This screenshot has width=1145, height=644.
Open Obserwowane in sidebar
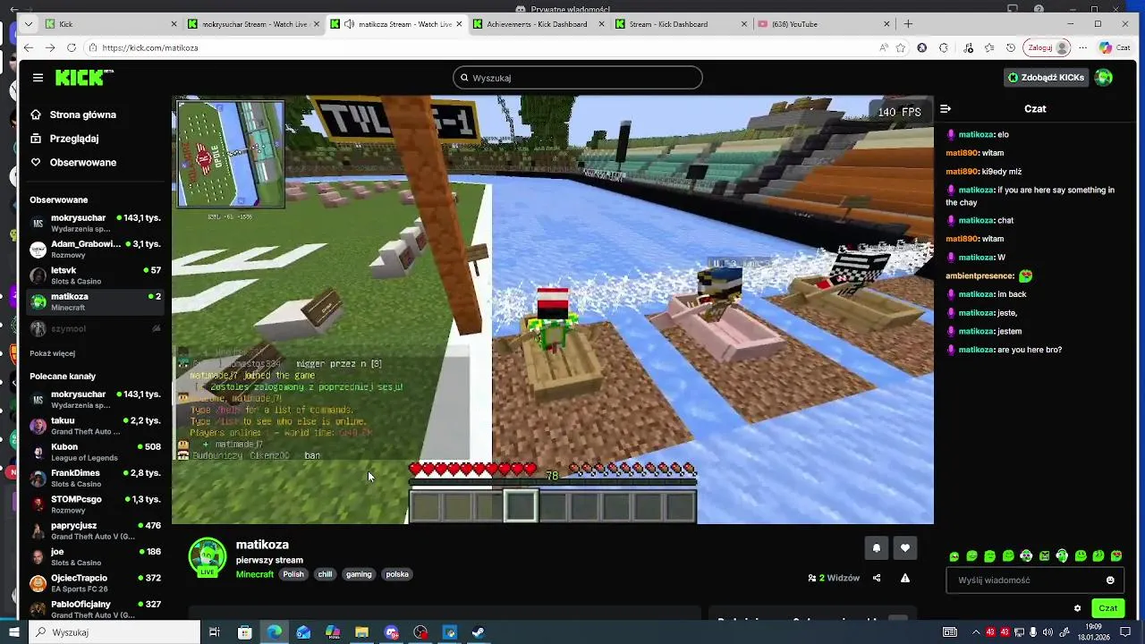point(83,163)
